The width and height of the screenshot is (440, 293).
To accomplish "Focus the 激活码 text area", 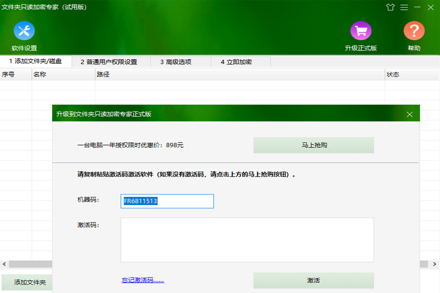I will click(247, 240).
